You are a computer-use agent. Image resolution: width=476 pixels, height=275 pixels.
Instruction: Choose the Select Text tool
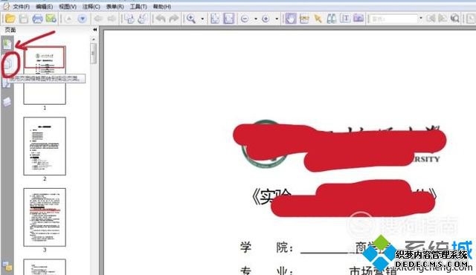[x=345, y=19]
